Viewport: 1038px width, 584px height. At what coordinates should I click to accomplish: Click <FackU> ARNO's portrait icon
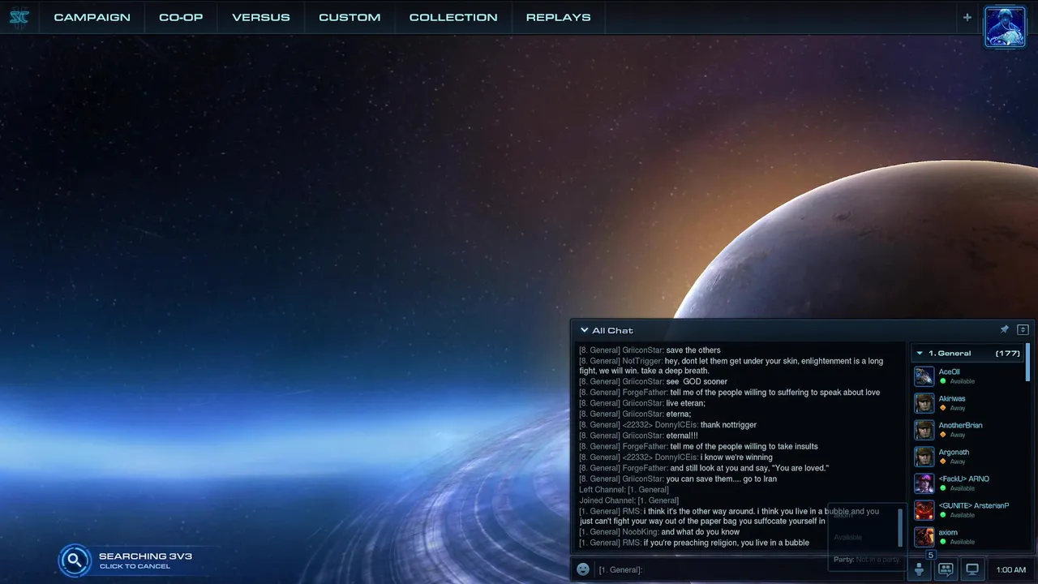[x=924, y=483]
